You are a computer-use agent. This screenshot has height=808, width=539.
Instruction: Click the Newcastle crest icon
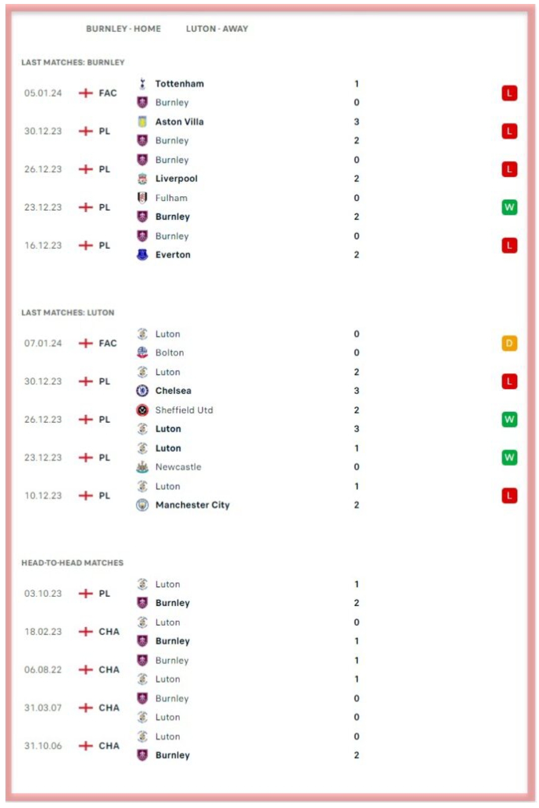(x=142, y=467)
